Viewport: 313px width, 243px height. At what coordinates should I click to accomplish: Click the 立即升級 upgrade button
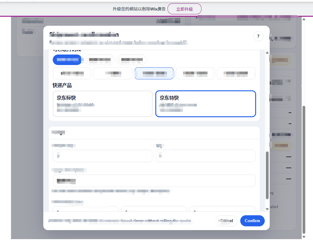pos(184,9)
